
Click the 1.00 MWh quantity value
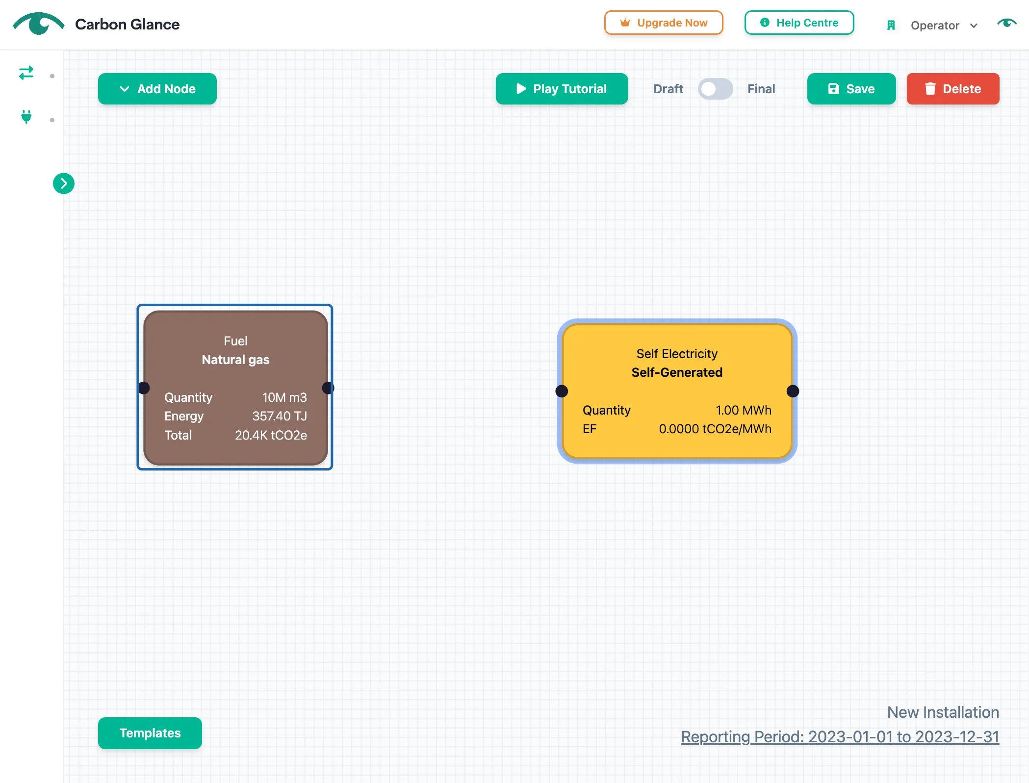(744, 410)
